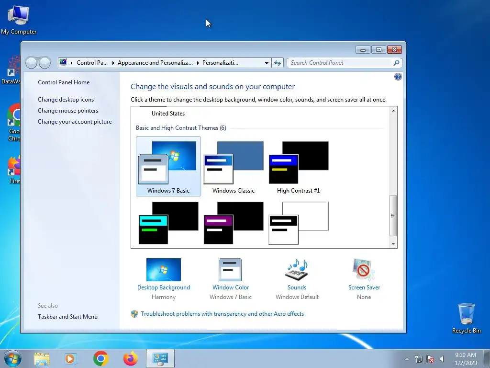
Task: Click the theme list scroll down arrow
Action: [x=393, y=244]
